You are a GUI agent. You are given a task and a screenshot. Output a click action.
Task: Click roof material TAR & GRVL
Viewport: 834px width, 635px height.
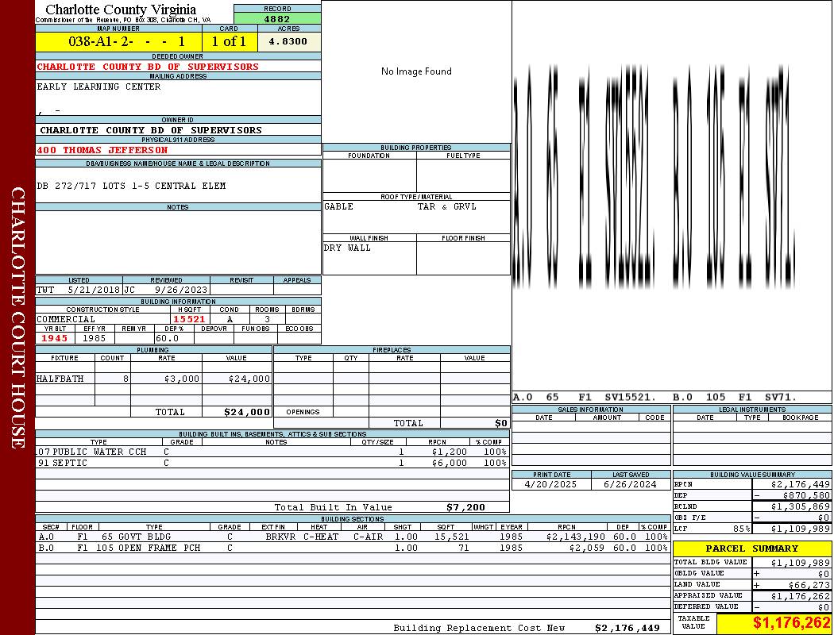446,206
